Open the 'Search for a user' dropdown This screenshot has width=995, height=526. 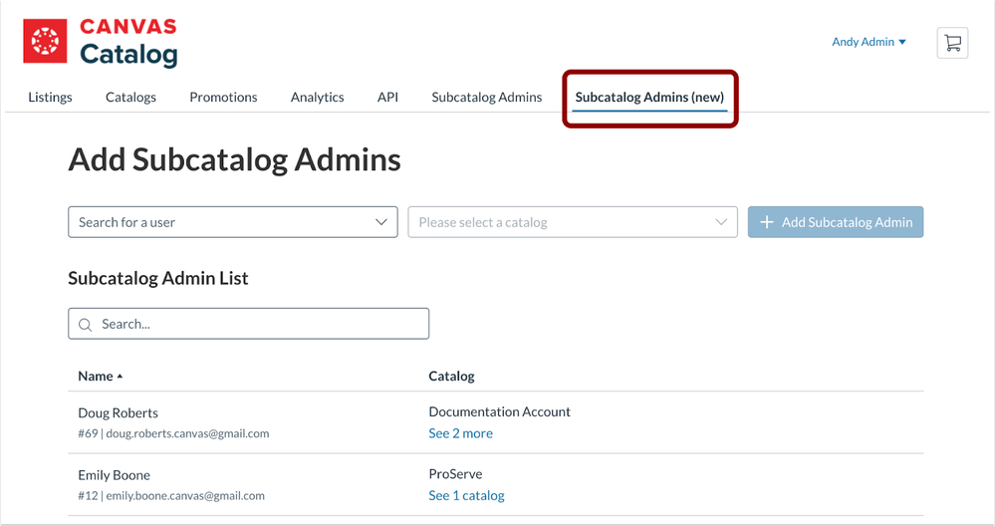232,222
